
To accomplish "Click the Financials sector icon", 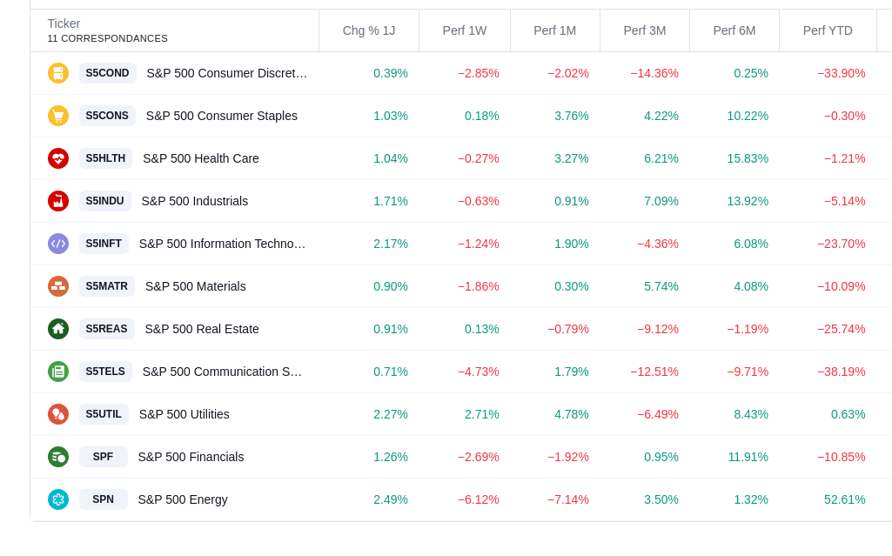I will [58, 457].
